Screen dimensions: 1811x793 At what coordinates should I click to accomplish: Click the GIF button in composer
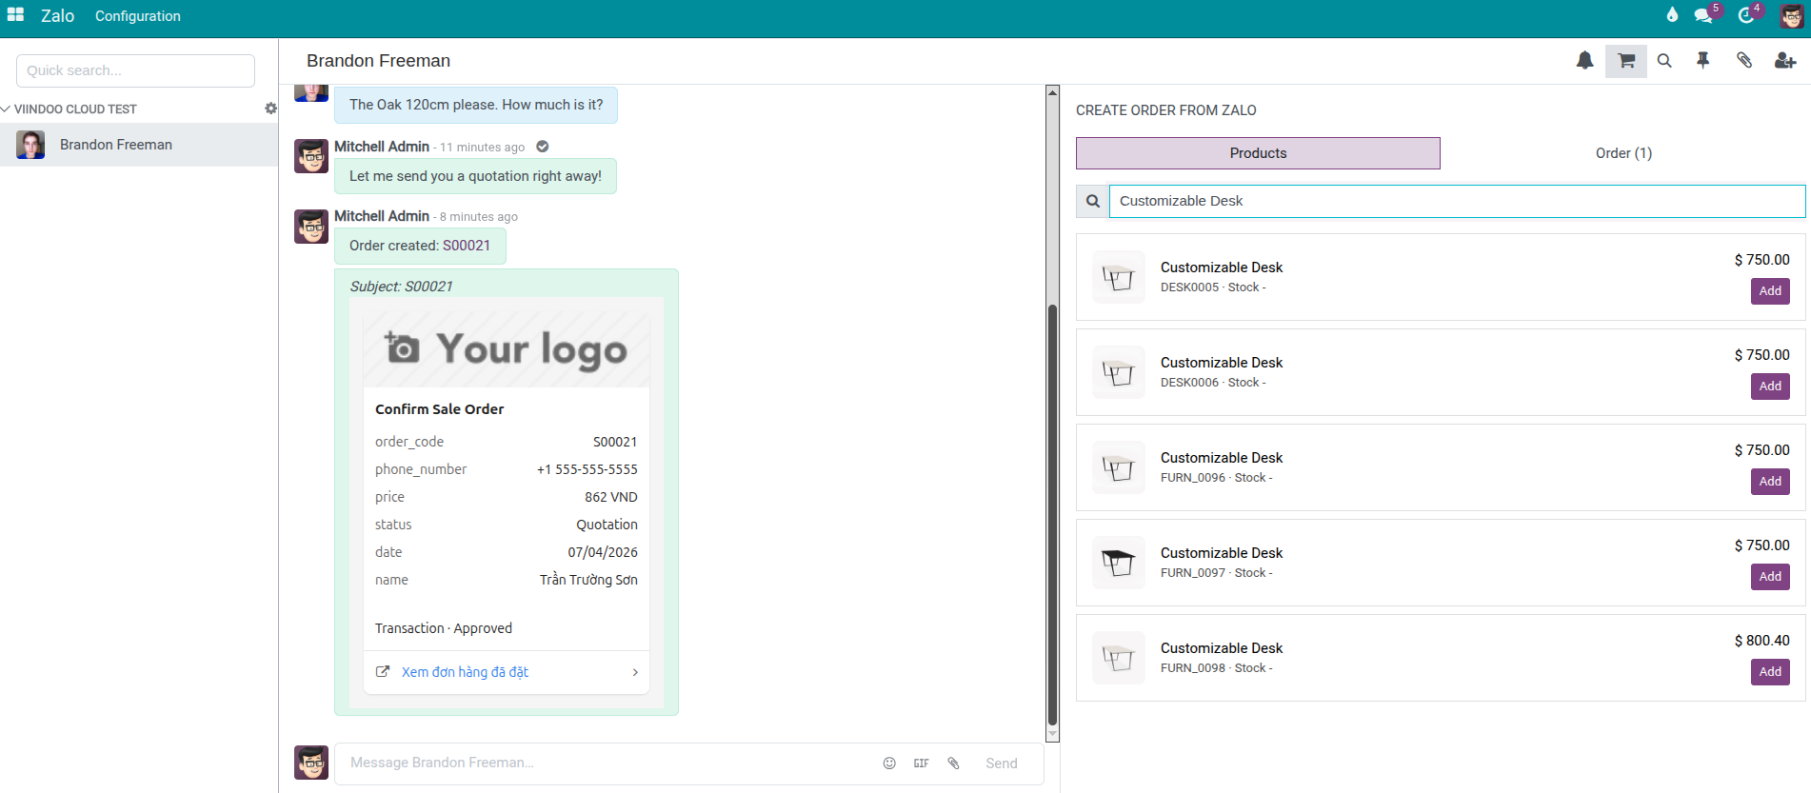tap(921, 763)
